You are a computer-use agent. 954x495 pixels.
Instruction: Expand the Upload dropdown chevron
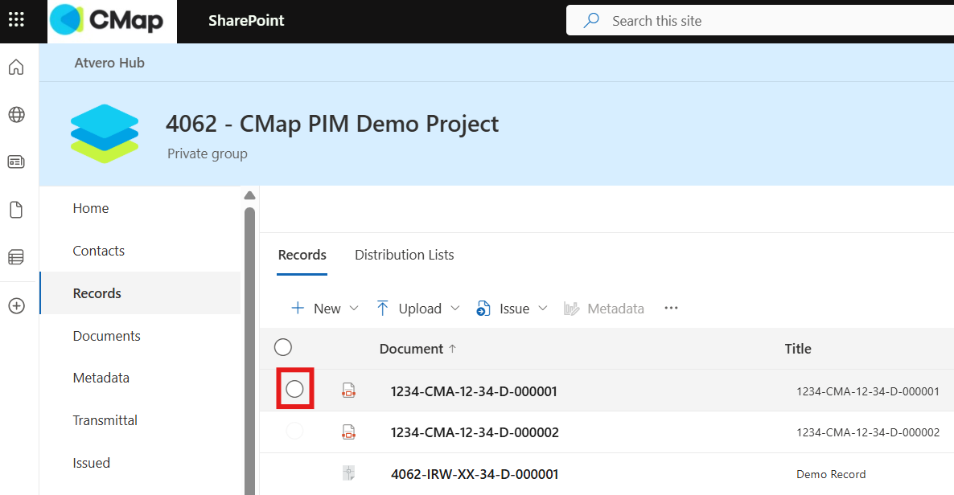pyautogui.click(x=455, y=309)
